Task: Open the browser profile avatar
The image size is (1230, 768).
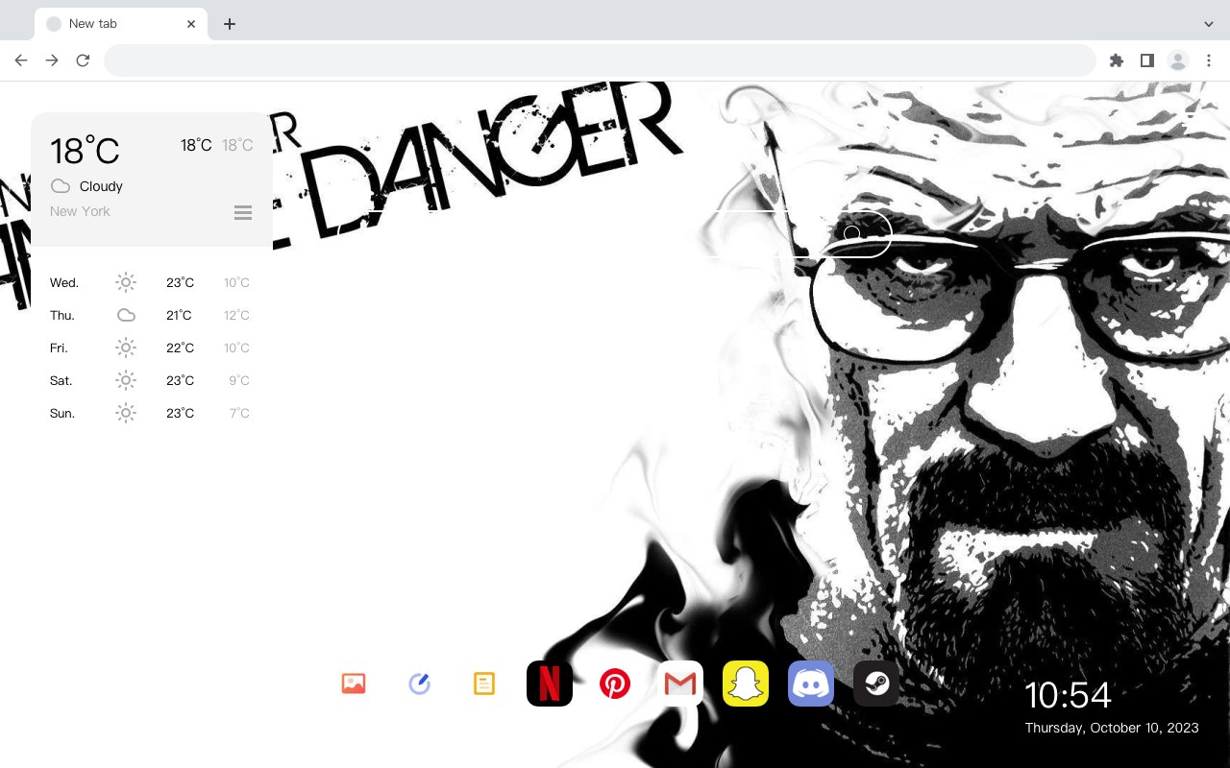Action: (1177, 60)
